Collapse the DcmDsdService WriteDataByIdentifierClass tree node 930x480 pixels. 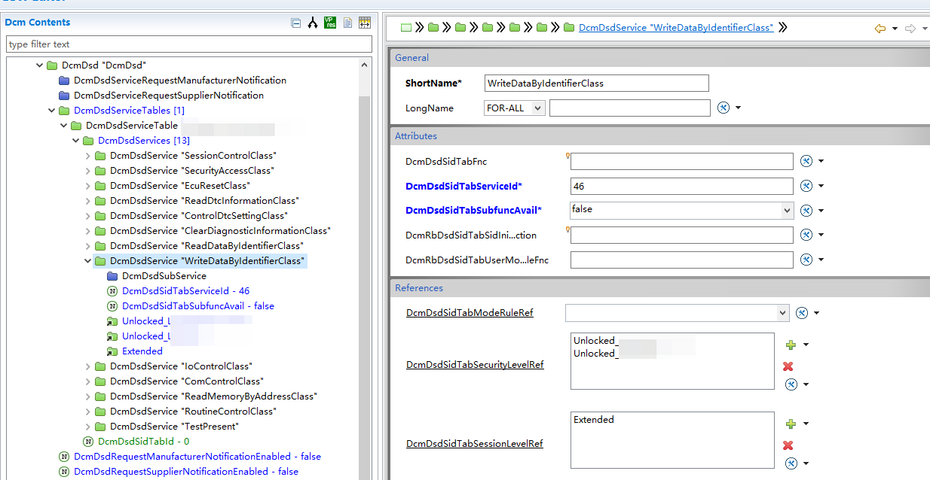click(x=89, y=260)
